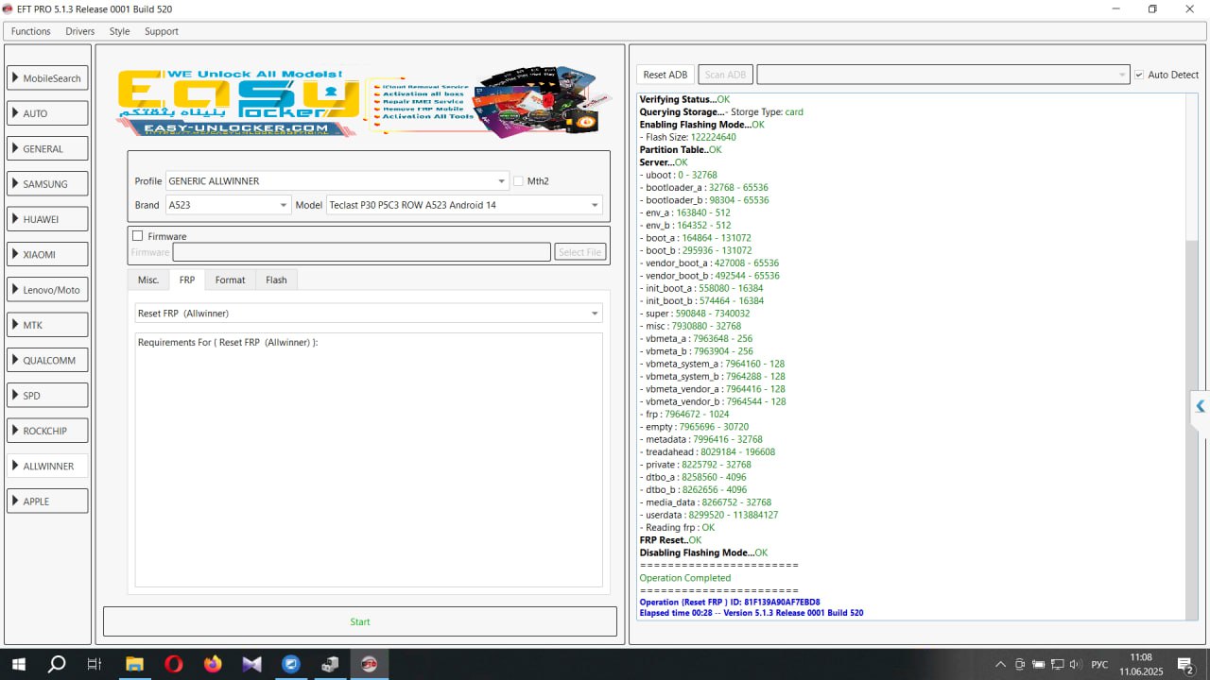Open the Style menu

tap(119, 31)
